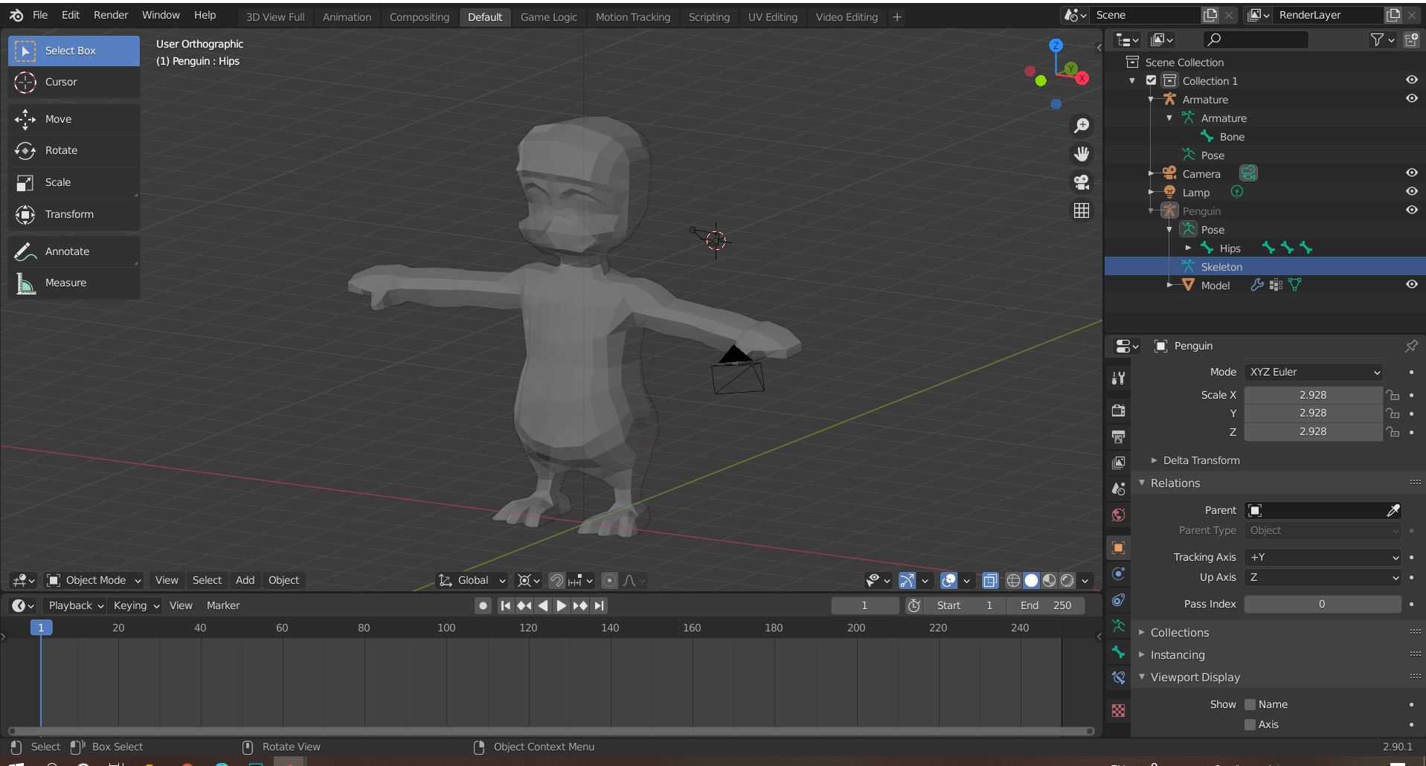Image resolution: width=1426 pixels, height=766 pixels.
Task: Enable the Show Axis checkbox
Action: (x=1250, y=724)
